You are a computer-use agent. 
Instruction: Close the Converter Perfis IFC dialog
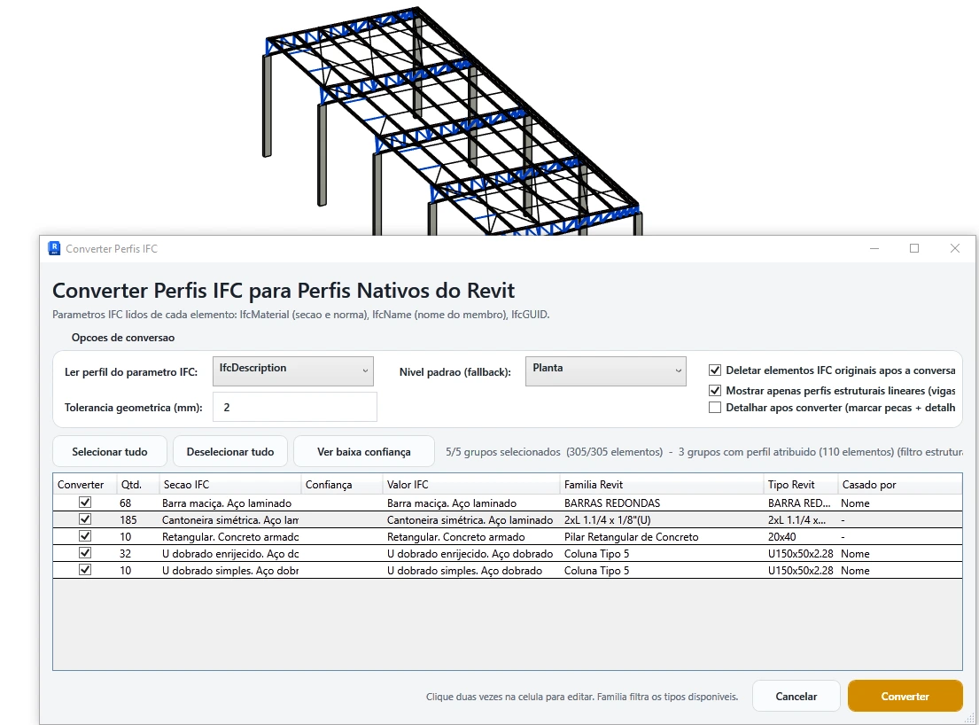click(x=955, y=248)
